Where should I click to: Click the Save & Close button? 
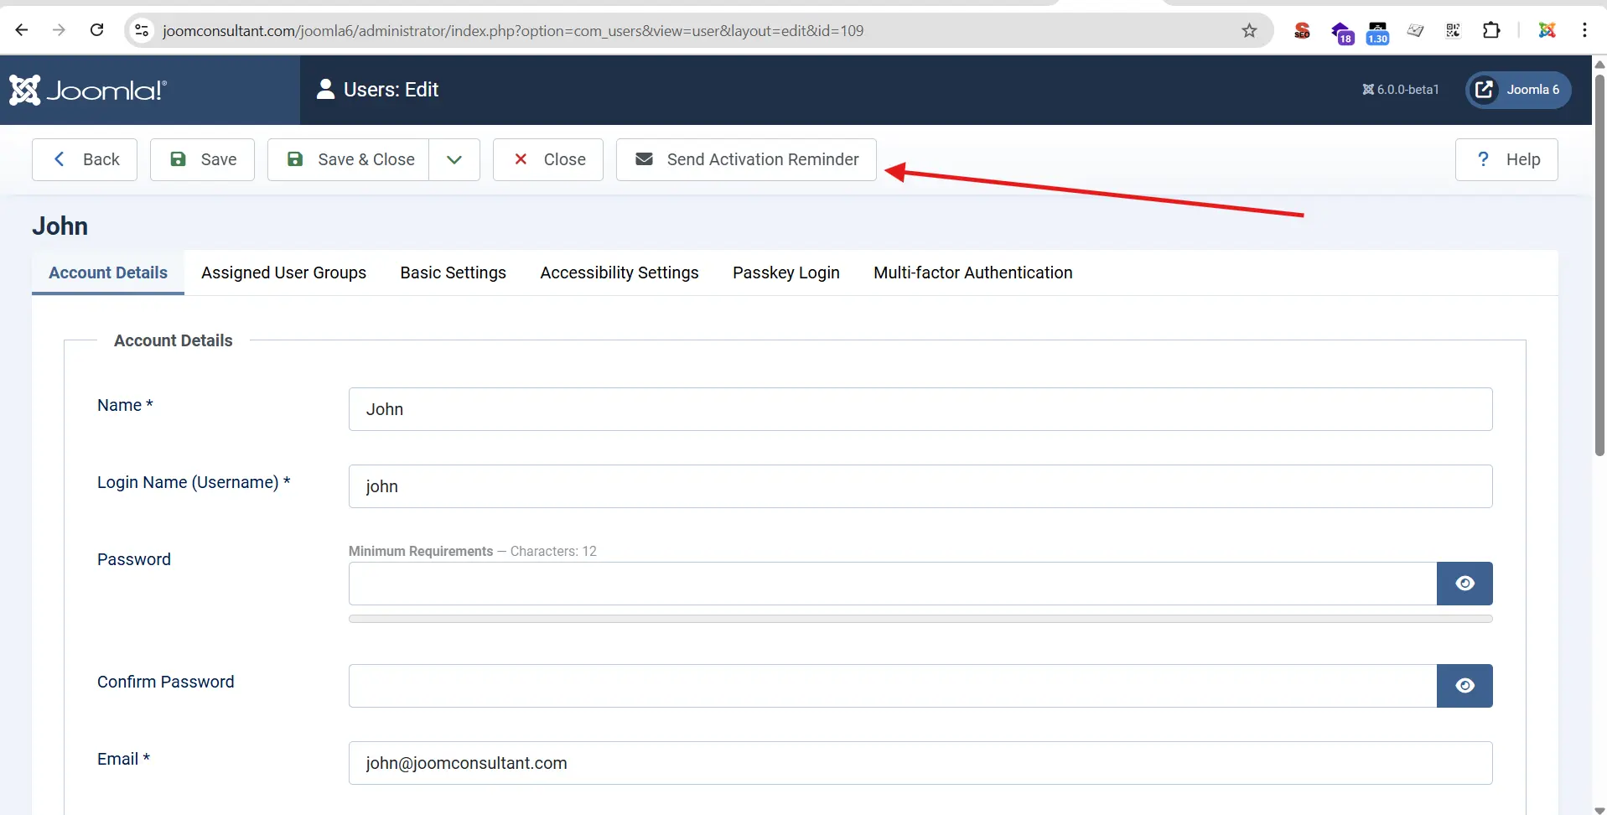tap(350, 159)
